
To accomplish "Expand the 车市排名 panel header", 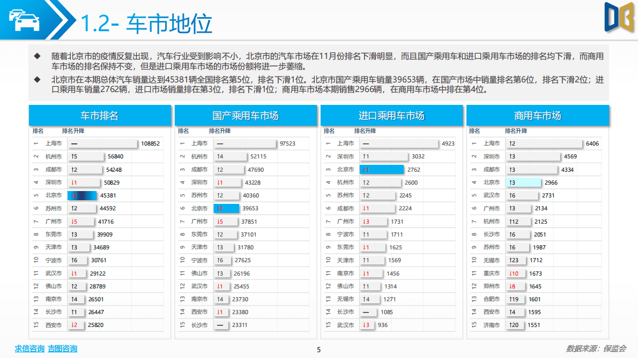I will tap(101, 115).
